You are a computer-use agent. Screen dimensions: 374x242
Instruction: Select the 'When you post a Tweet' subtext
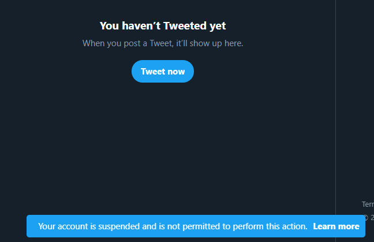point(163,43)
